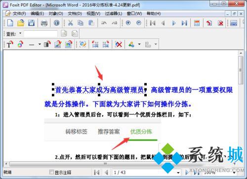The height and width of the screenshot is (179, 247).
Task: Click the shade object rectangle tool
Action: click(x=47, y=44)
